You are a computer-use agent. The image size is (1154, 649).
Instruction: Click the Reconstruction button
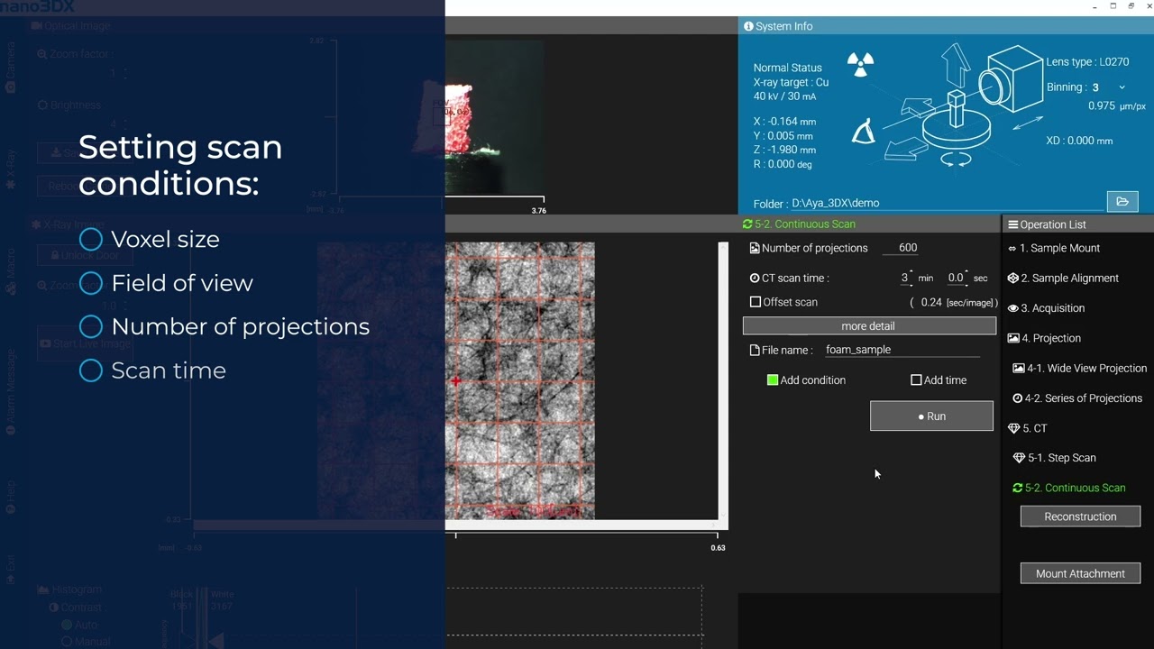point(1080,516)
